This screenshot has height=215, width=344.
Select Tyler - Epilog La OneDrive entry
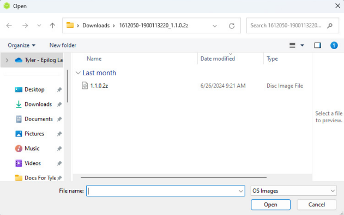39,60
